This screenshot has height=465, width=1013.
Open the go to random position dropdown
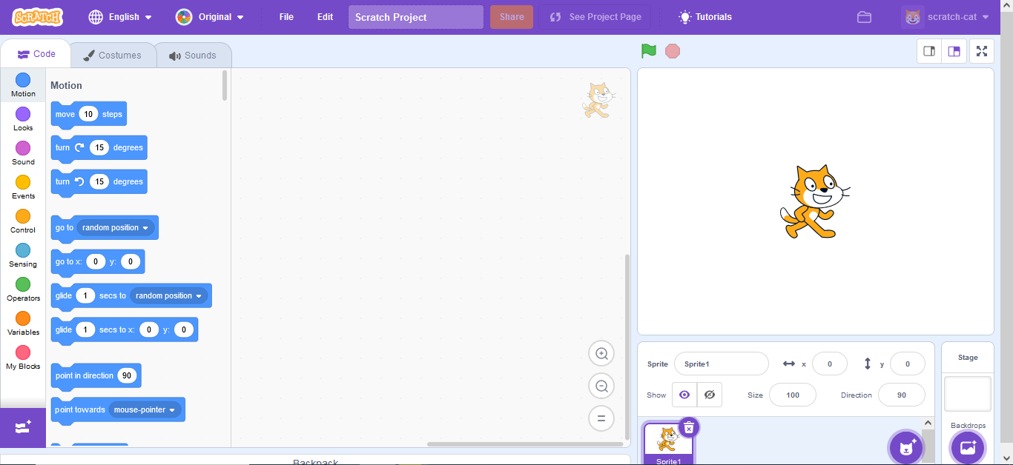coord(116,227)
